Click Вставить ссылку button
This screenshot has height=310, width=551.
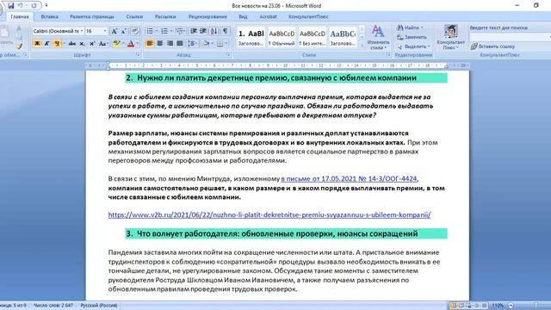[492, 46]
